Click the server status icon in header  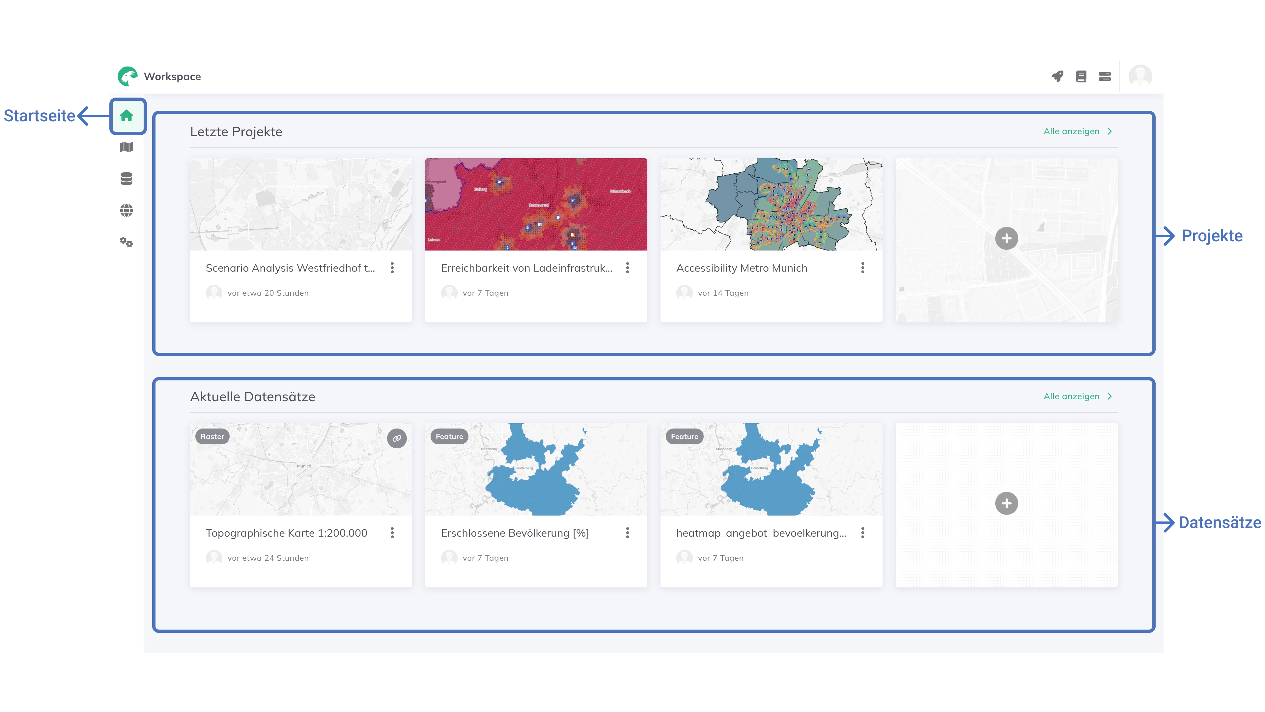pyautogui.click(x=1105, y=76)
